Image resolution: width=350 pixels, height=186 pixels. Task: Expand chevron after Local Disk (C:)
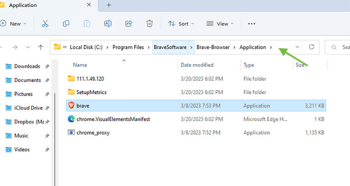tap(107, 47)
